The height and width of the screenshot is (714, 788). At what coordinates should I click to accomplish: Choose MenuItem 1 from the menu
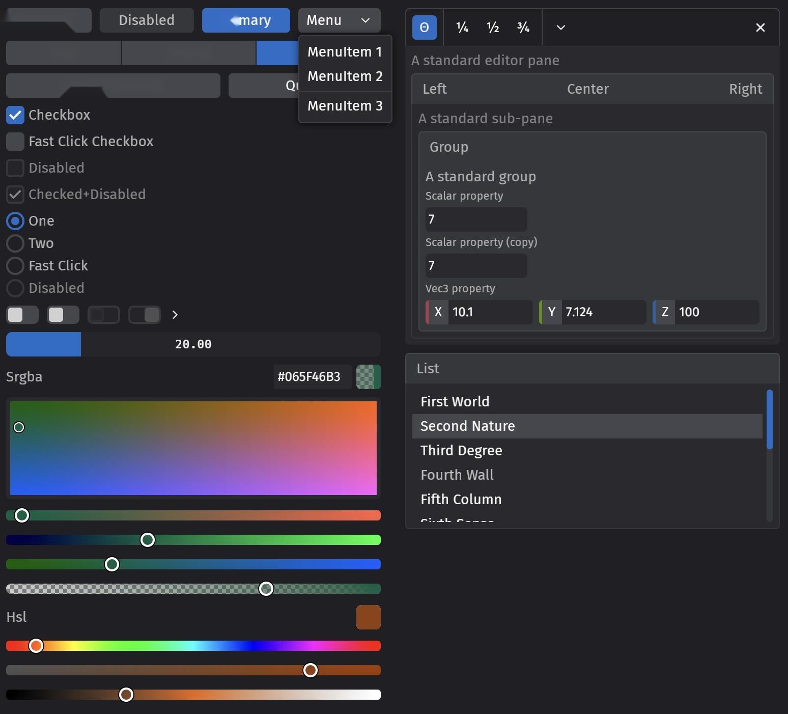pos(345,52)
